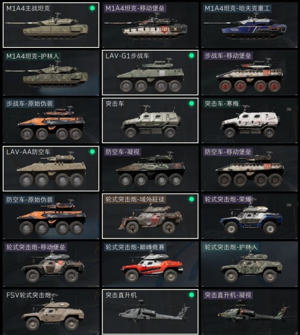The image size is (300, 335).
Task: Select the M1A4主战坦克 default tank skin
Action: (x=51, y=25)
